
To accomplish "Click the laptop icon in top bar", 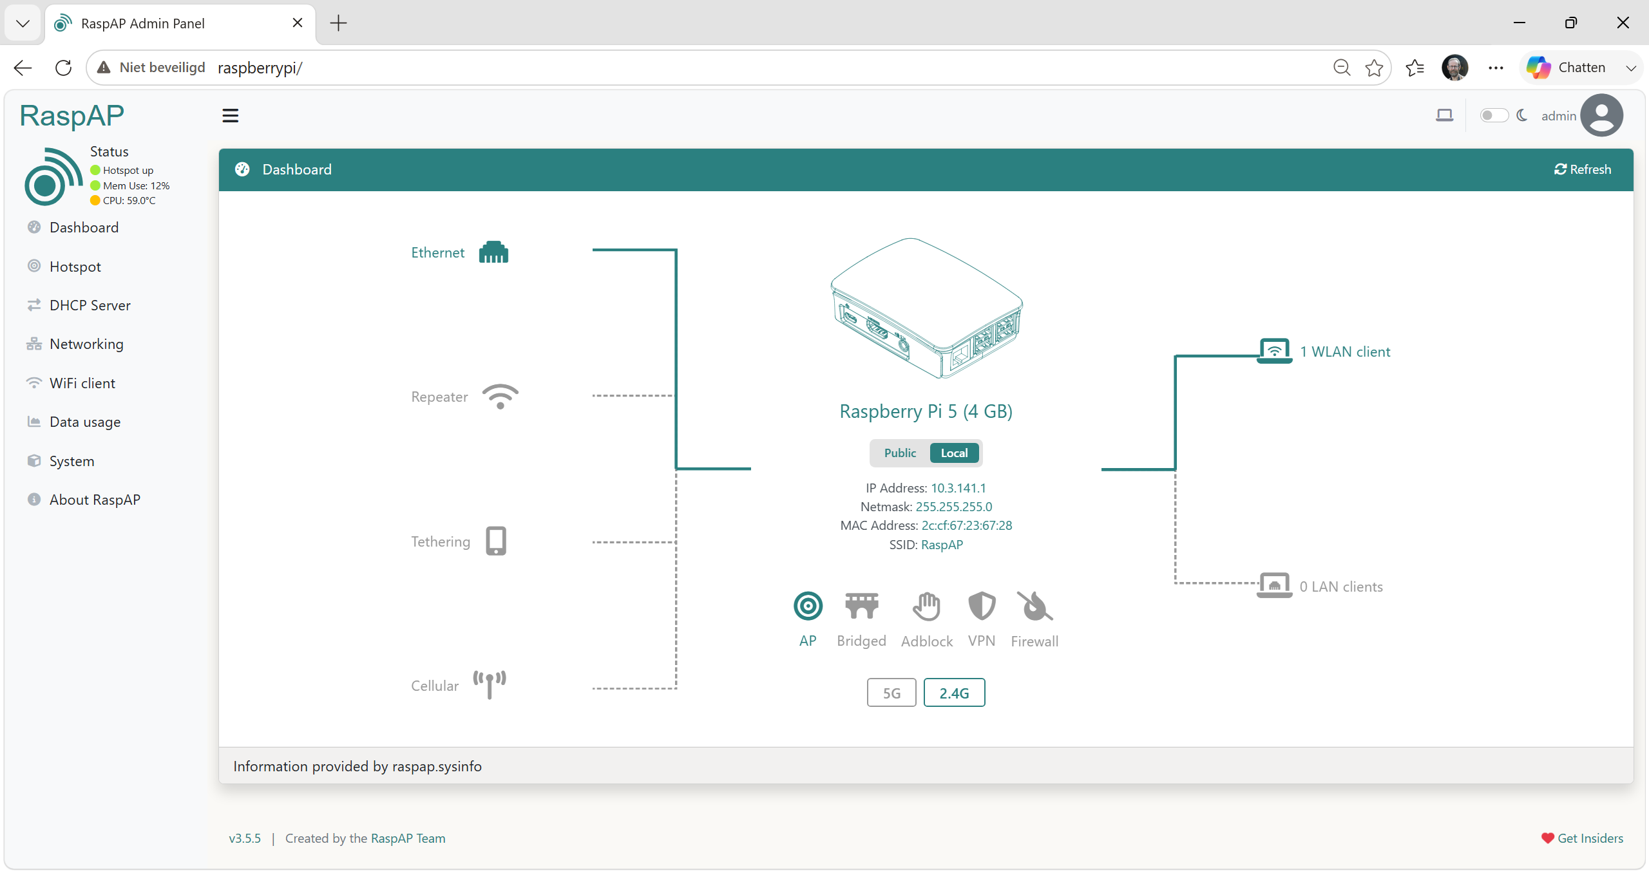I will click(x=1444, y=115).
